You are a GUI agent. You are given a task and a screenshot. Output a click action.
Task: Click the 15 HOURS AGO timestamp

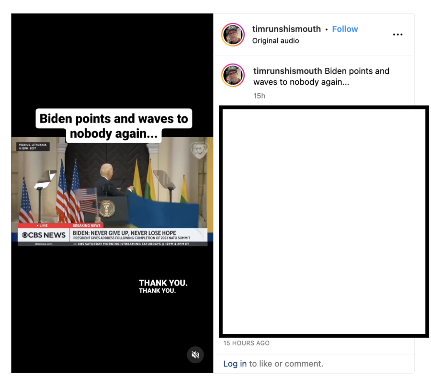(x=246, y=343)
